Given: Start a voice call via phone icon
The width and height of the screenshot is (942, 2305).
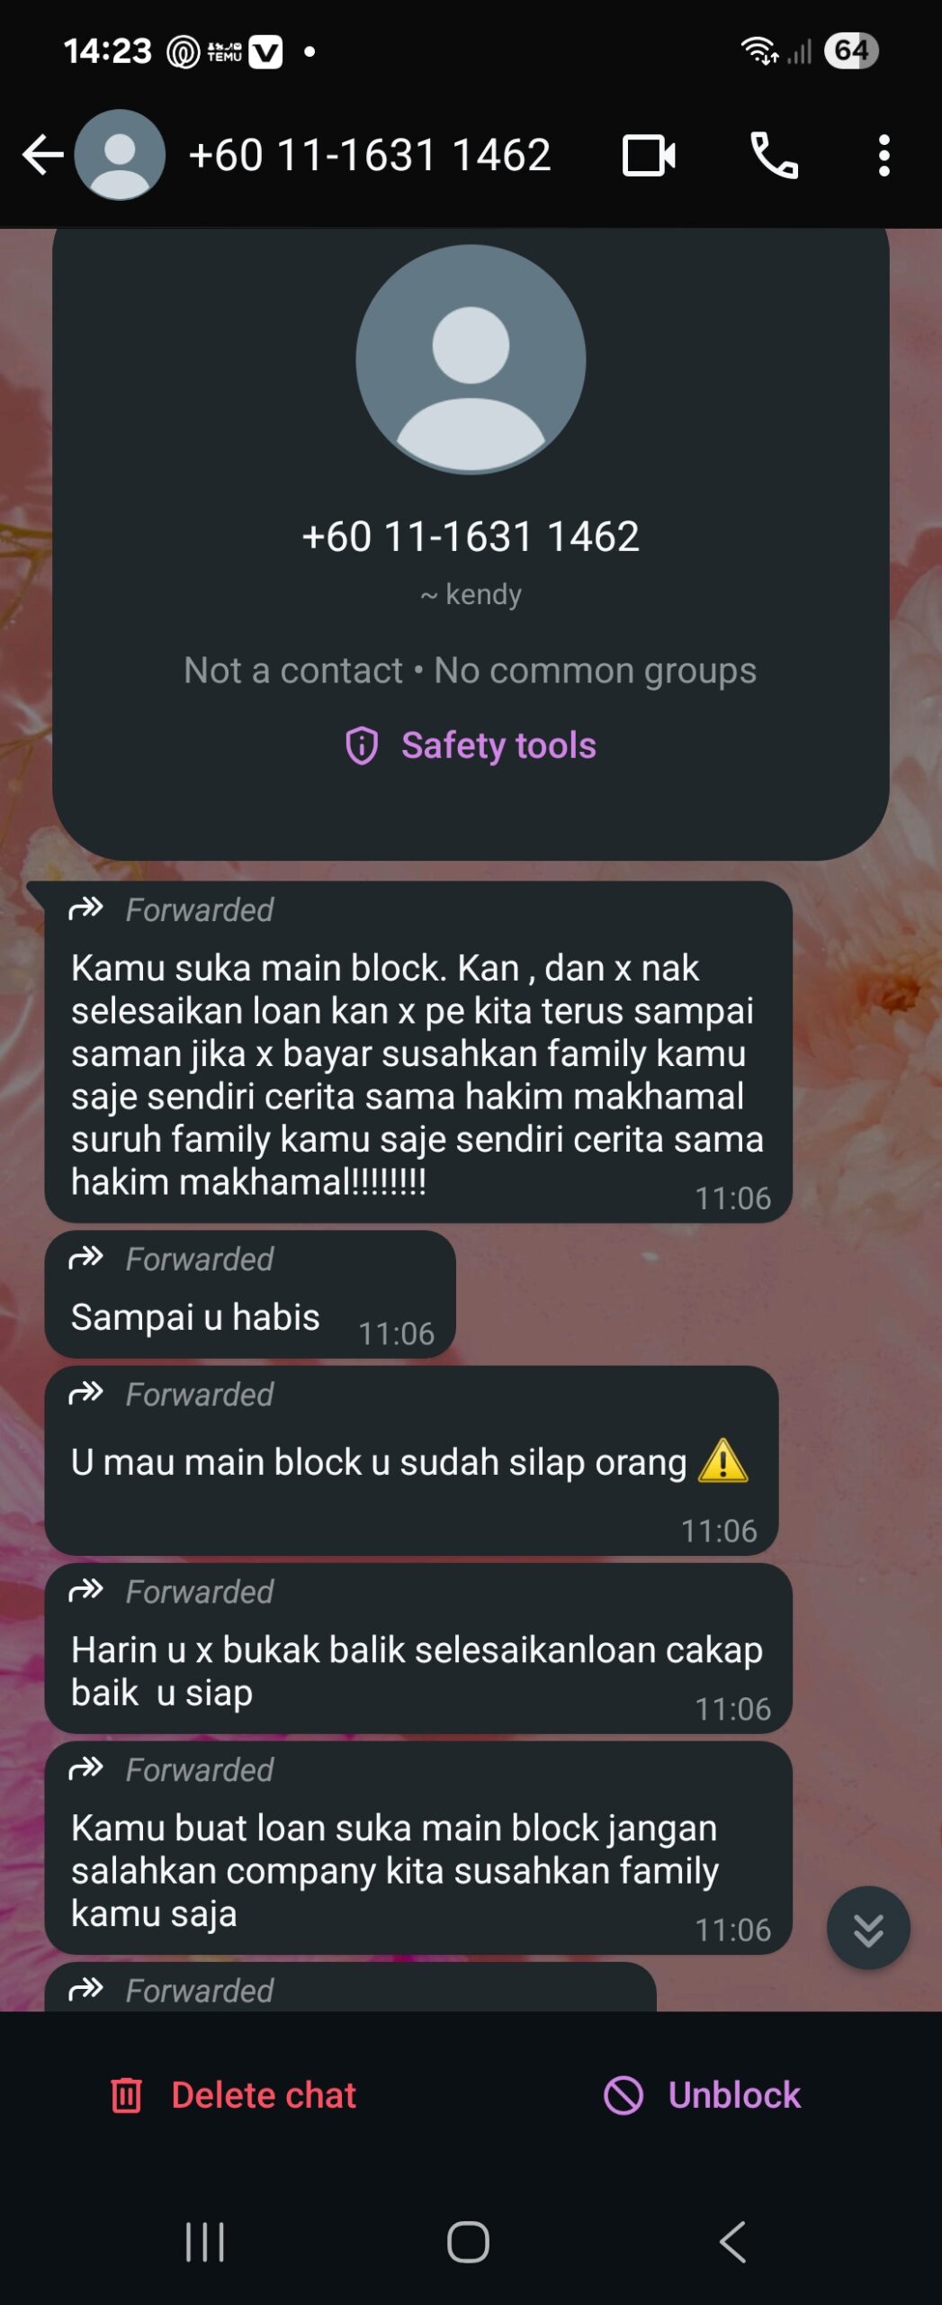Looking at the screenshot, I should [775, 155].
